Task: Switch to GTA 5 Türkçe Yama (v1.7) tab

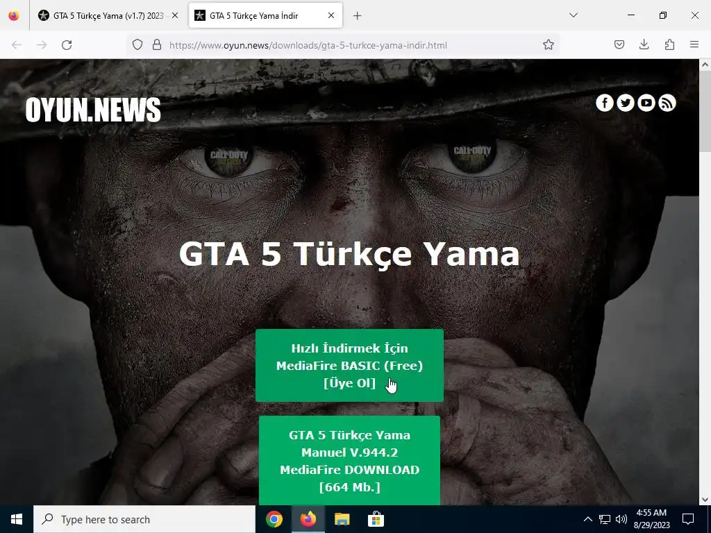Action: pyautogui.click(x=107, y=16)
